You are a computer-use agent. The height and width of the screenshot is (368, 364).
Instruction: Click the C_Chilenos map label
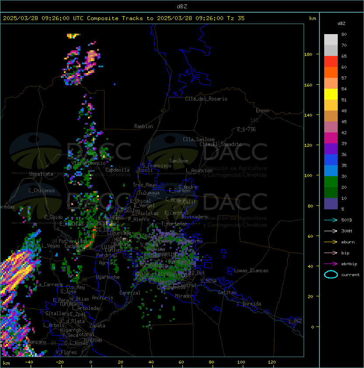[42, 191]
